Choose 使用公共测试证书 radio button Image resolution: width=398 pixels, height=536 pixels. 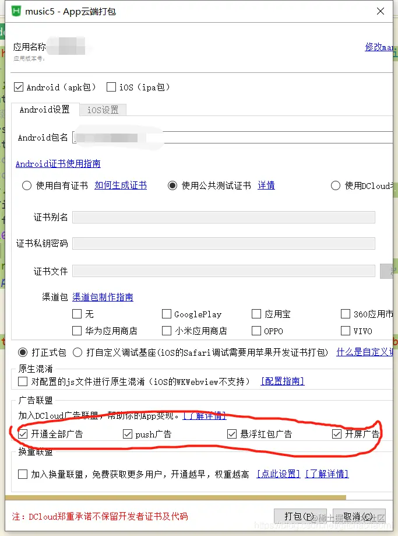(x=172, y=185)
